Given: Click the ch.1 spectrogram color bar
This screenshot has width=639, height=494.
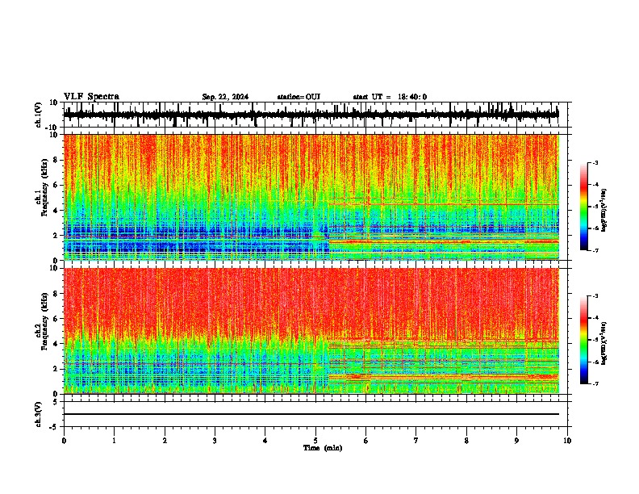Looking at the screenshot, I should [x=583, y=207].
